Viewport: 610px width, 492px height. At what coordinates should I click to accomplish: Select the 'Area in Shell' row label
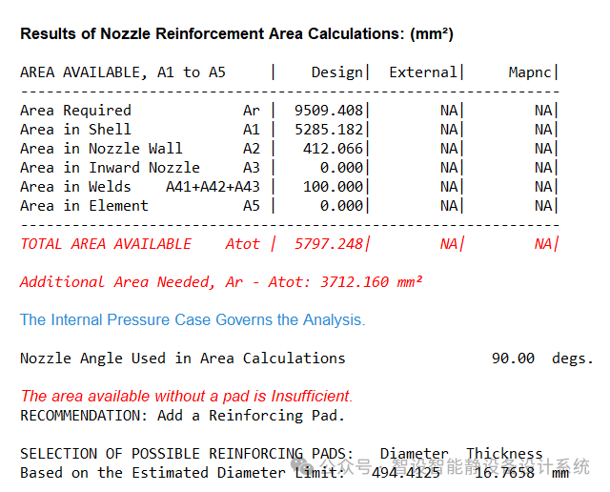[x=75, y=130]
